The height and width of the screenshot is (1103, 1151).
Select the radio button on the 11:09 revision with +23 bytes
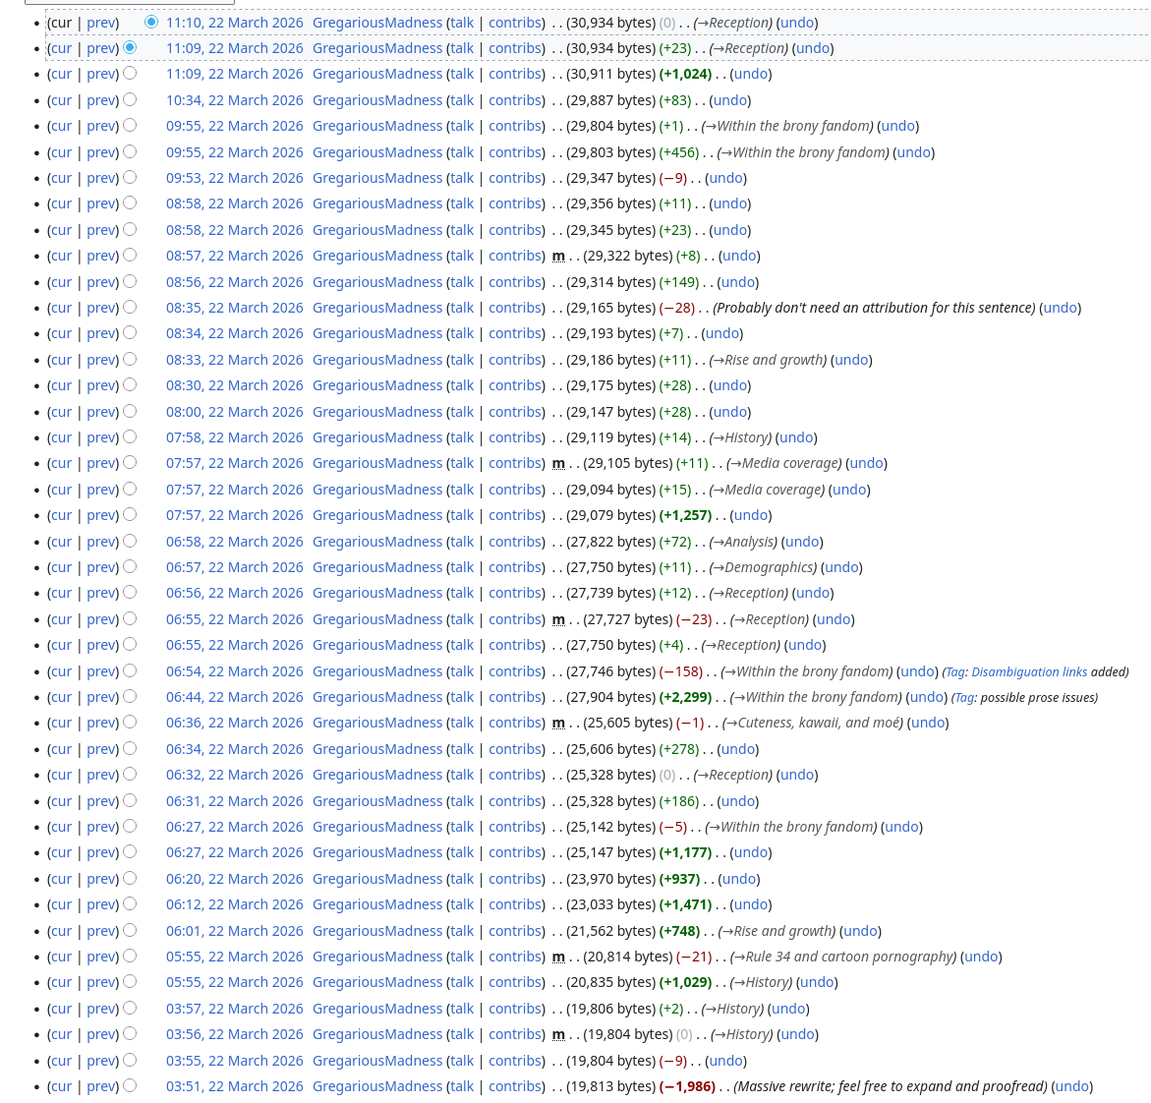pos(130,48)
